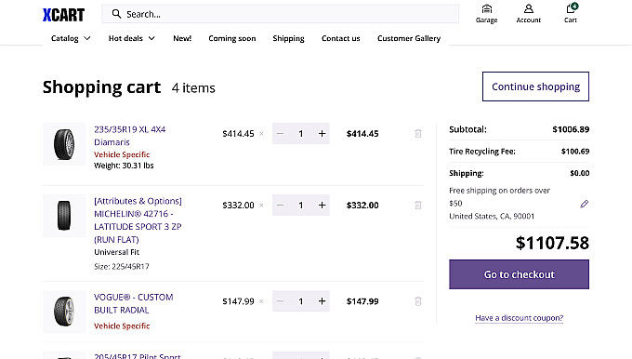Viewport: 632px width, 359px height.
Task: Remove the MICHELIN 42716 item via trash icon
Action: pyautogui.click(x=418, y=206)
